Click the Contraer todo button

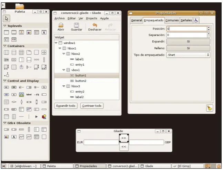tap(92, 106)
